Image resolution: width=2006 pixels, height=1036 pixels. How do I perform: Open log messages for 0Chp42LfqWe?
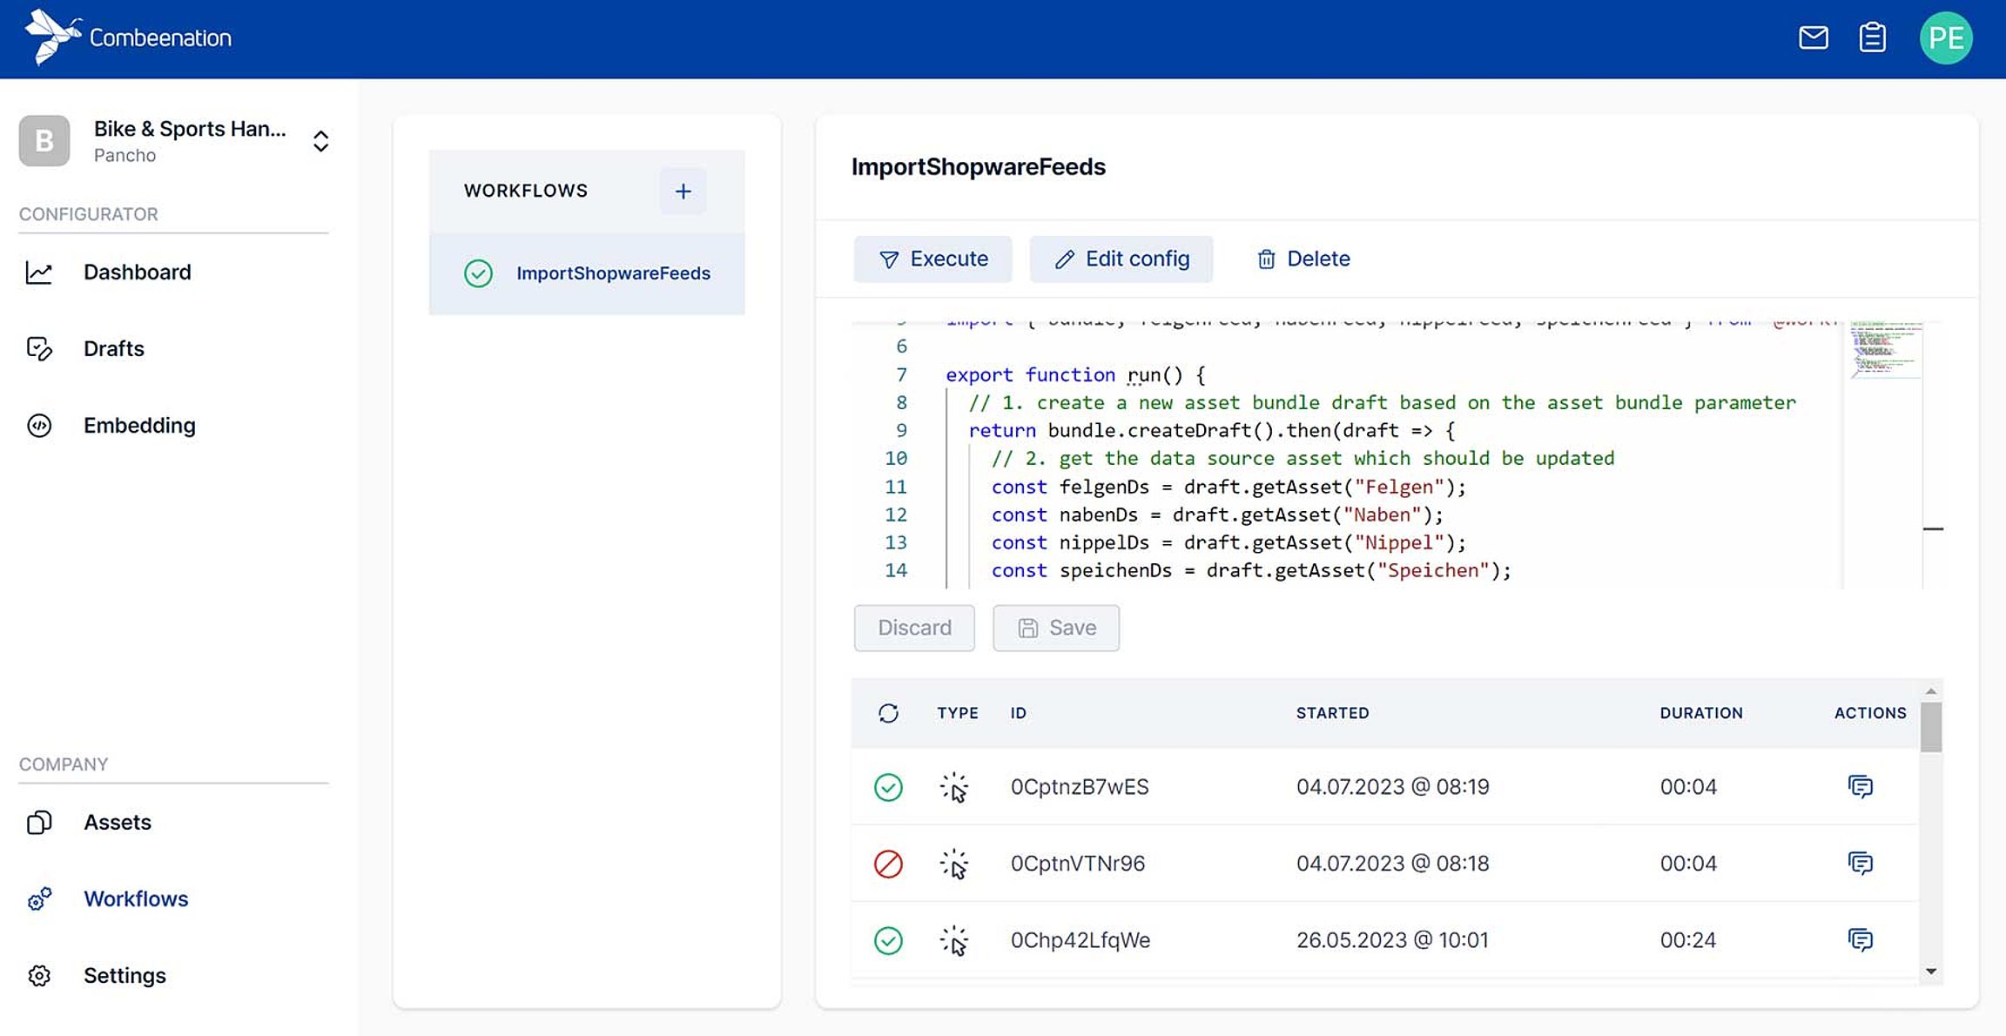pyautogui.click(x=1860, y=940)
